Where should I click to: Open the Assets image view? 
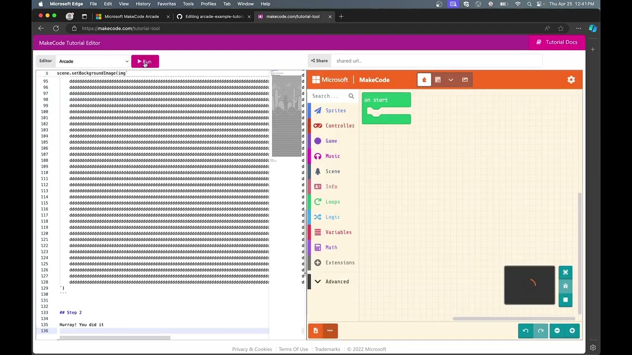click(465, 80)
